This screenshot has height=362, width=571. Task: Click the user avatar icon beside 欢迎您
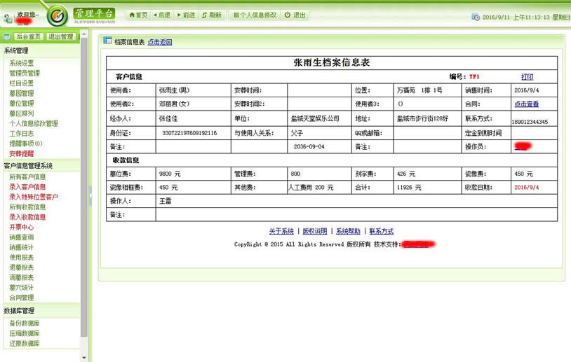[8, 17]
